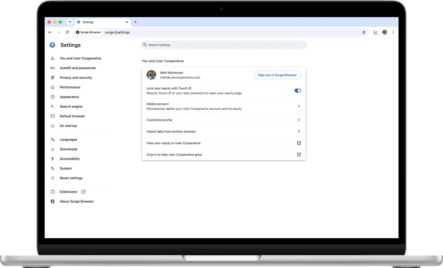Open the tab search dropdown arrow
Image resolution: width=443 pixels, height=268 pixels.
point(70,22)
